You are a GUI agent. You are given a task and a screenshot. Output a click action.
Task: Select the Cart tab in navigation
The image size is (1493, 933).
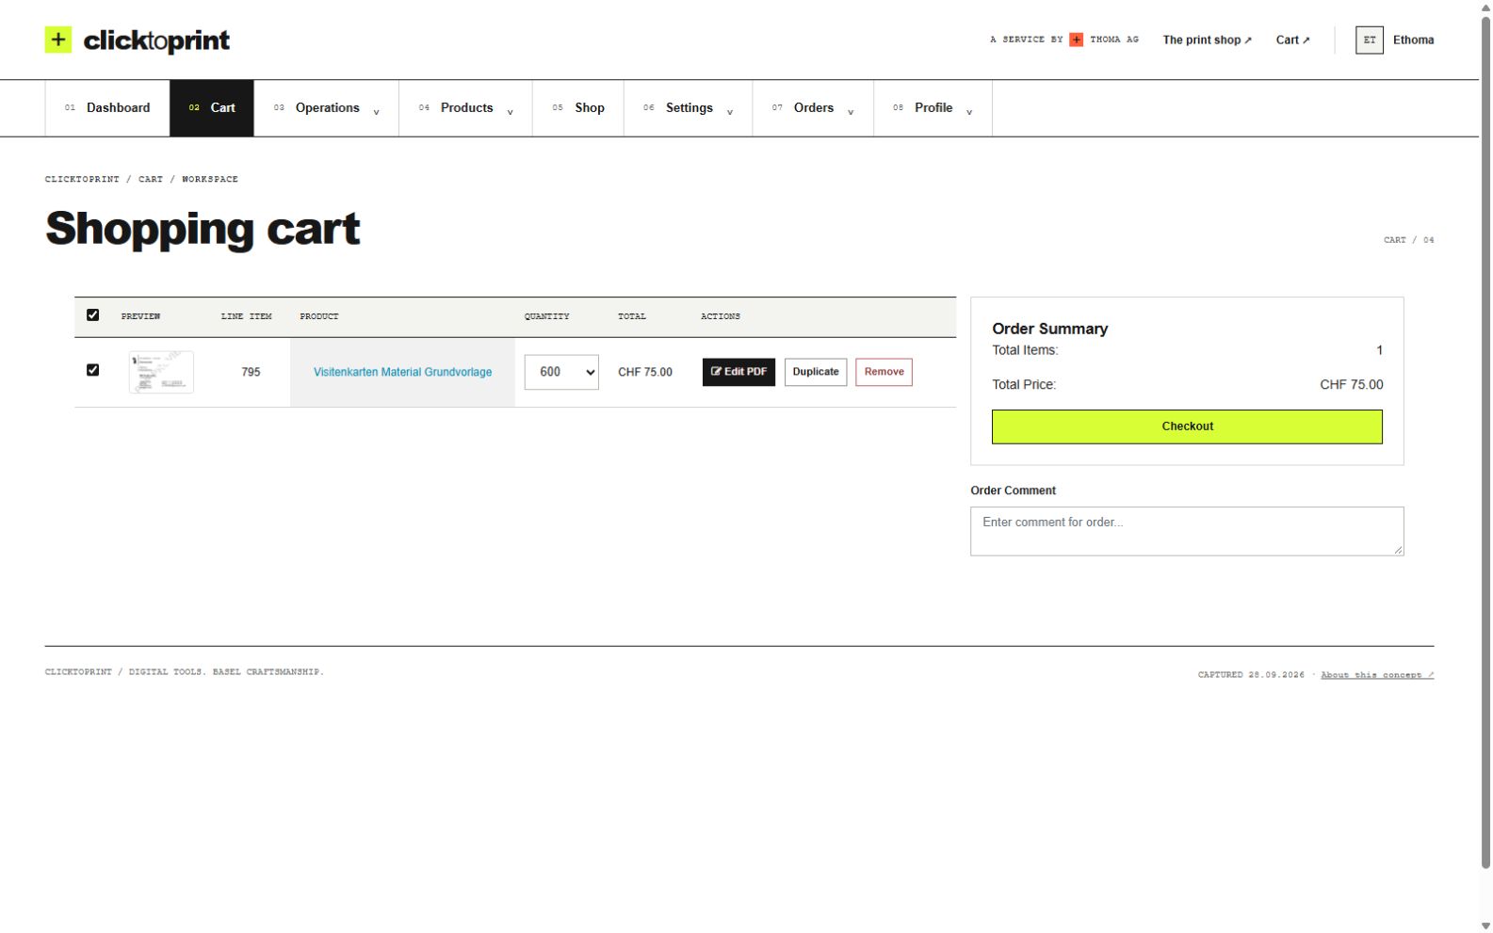pyautogui.click(x=212, y=108)
